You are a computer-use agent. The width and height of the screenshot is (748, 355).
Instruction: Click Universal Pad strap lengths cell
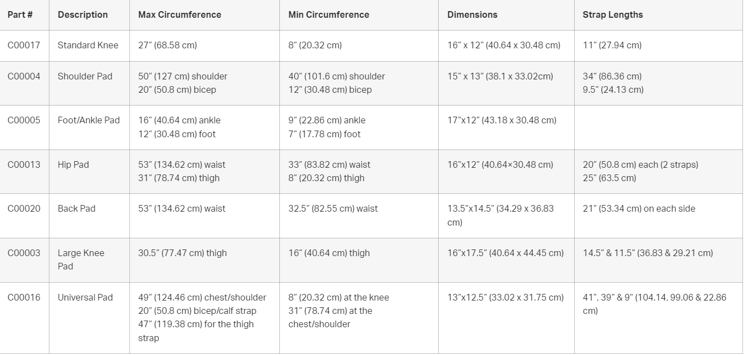[659, 318]
